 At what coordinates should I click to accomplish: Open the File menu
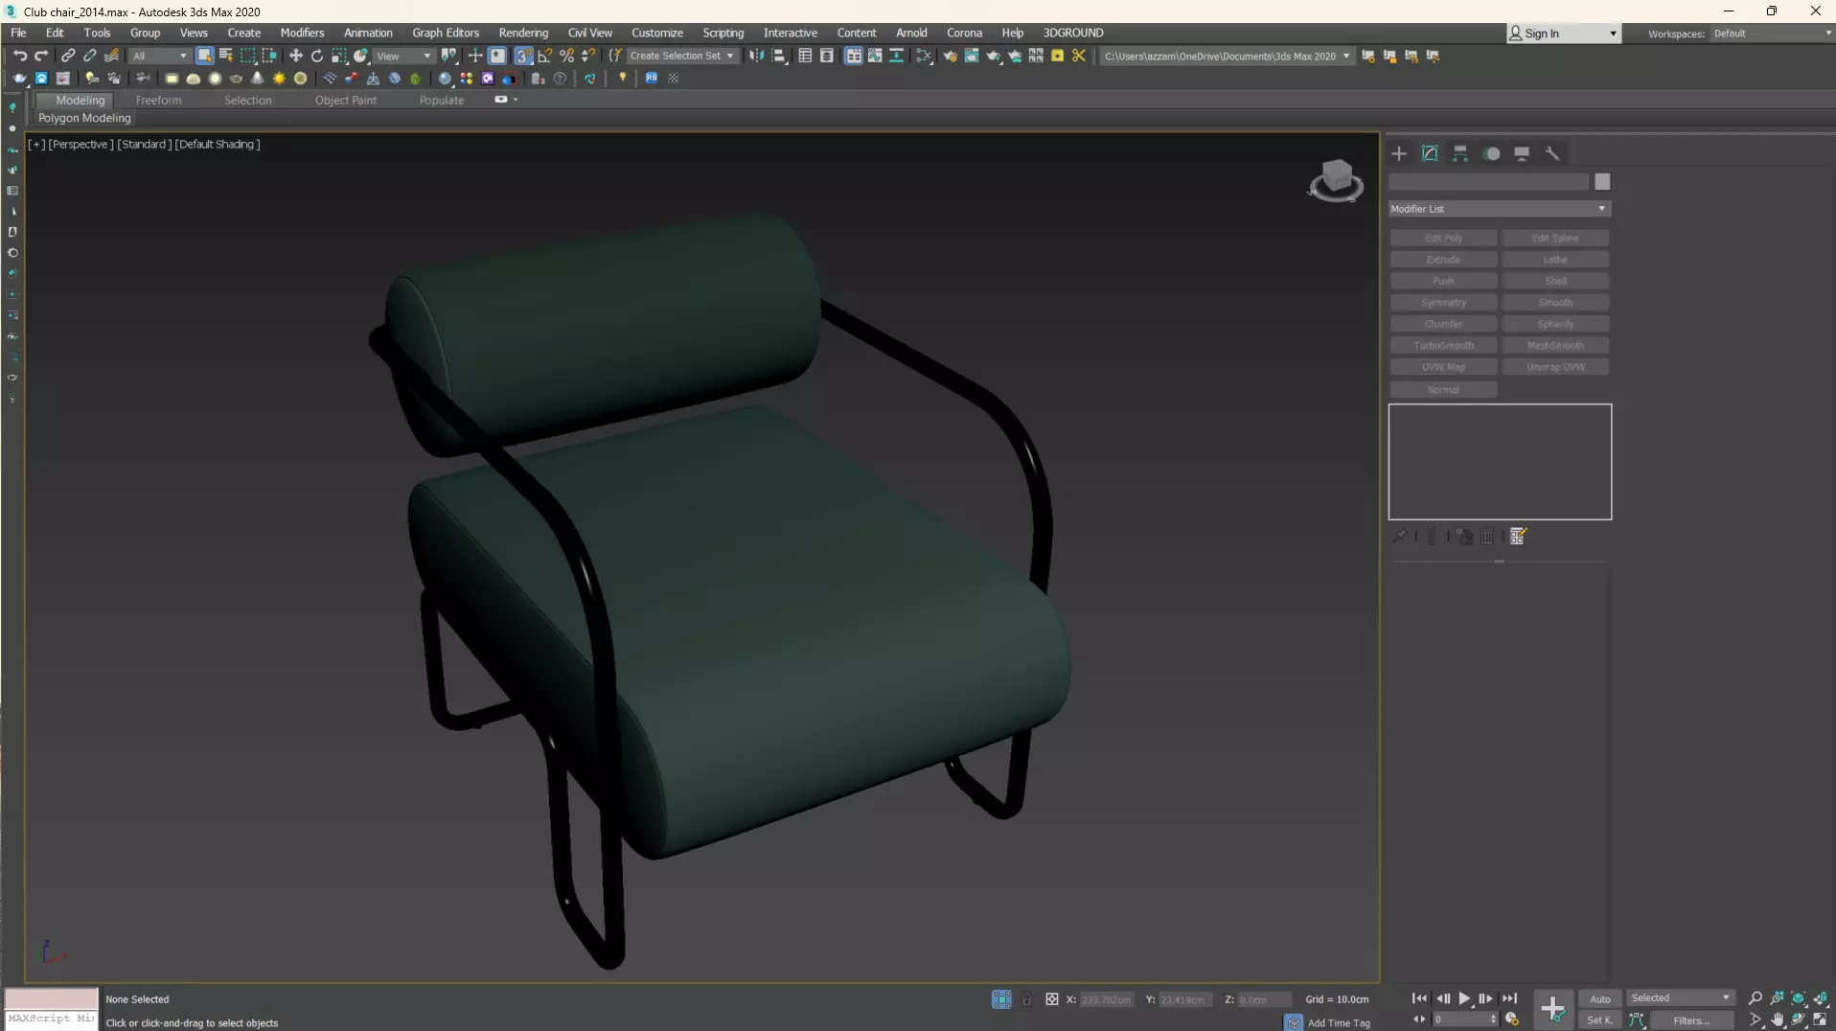pyautogui.click(x=18, y=33)
